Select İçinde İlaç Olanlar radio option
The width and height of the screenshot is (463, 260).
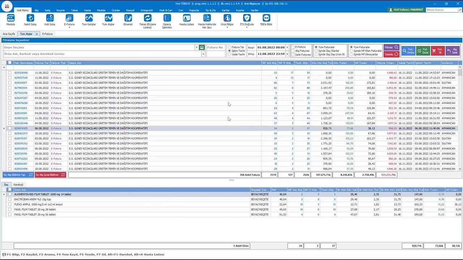coord(316,51)
